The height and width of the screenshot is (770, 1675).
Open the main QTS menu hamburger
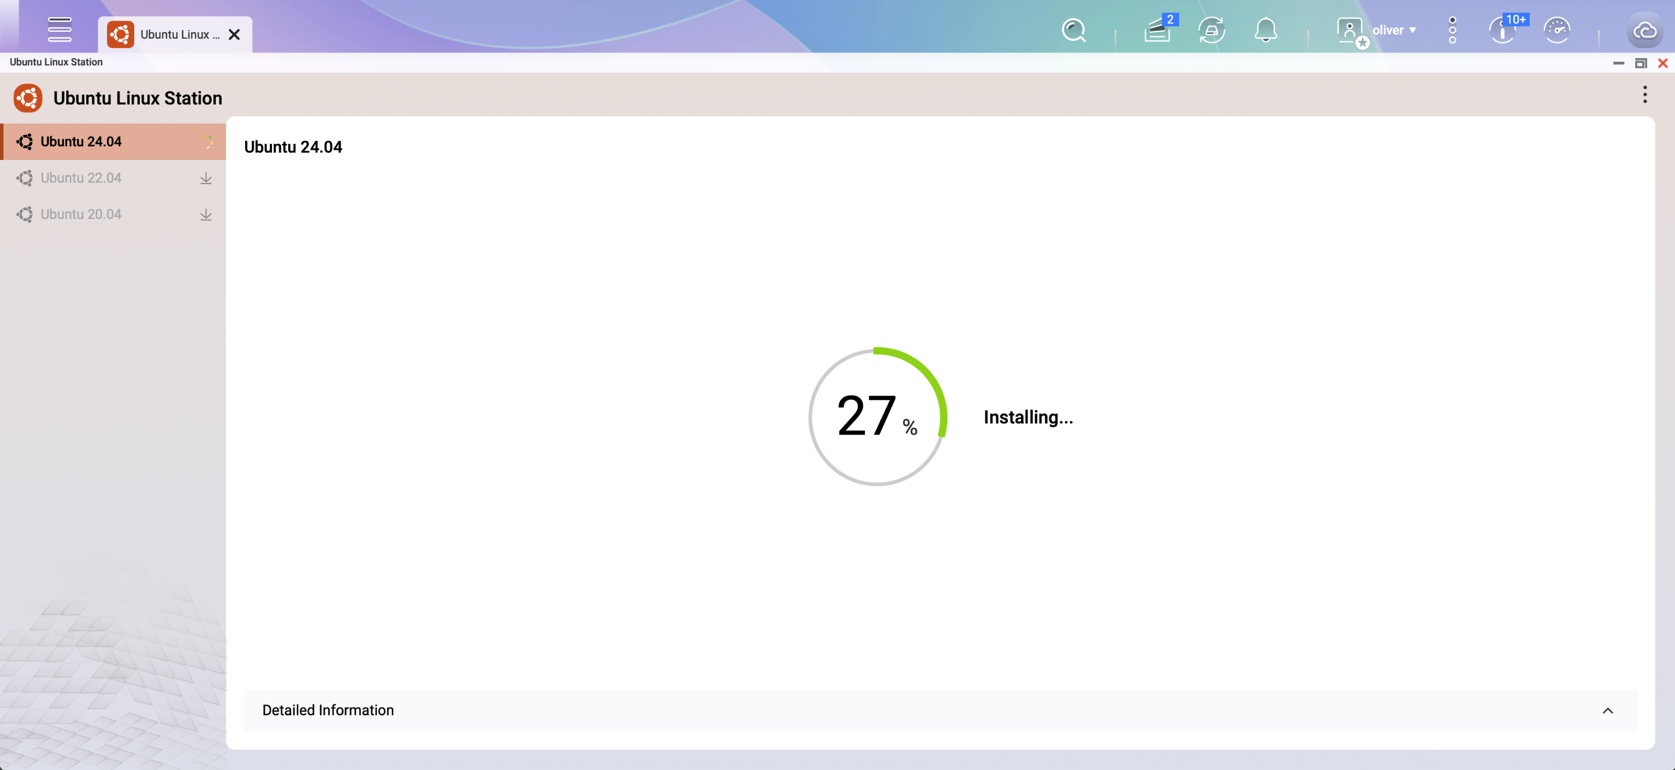click(x=60, y=29)
